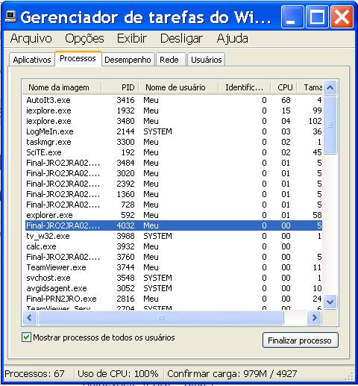Click the vertical scrollbar up arrow
The image size is (358, 386).
point(330,87)
